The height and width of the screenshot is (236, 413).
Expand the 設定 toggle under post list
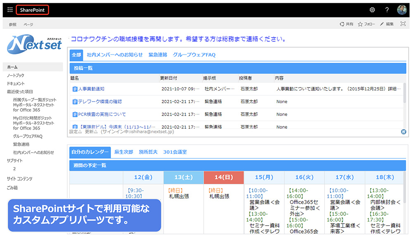coord(75,132)
